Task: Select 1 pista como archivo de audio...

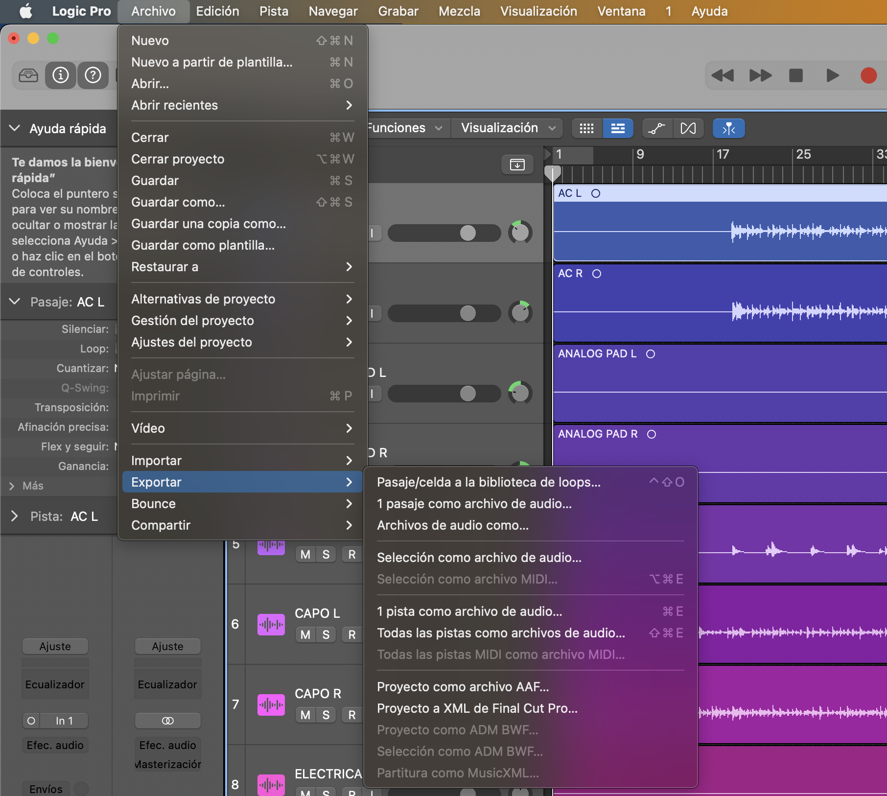Action: point(531,611)
